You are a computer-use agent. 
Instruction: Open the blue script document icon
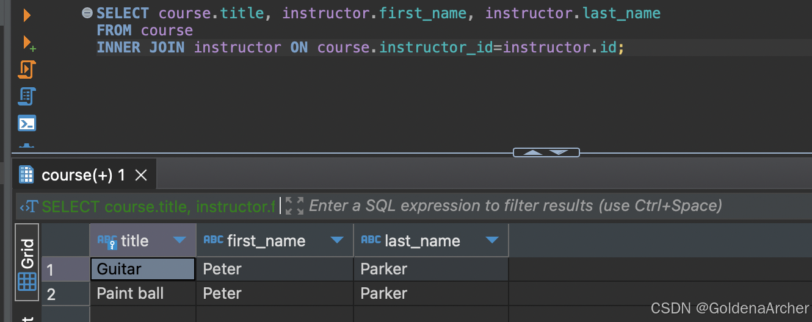(x=27, y=96)
